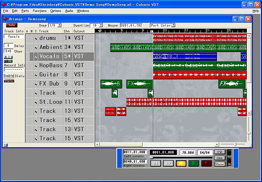Click the audio class icon of Track 10
This screenshot has height=182, width=262.
point(36,93)
